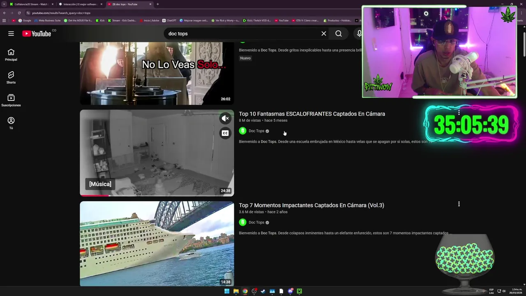The width and height of the screenshot is (526, 296).
Task: Activate voice search microphone
Action: click(359, 34)
